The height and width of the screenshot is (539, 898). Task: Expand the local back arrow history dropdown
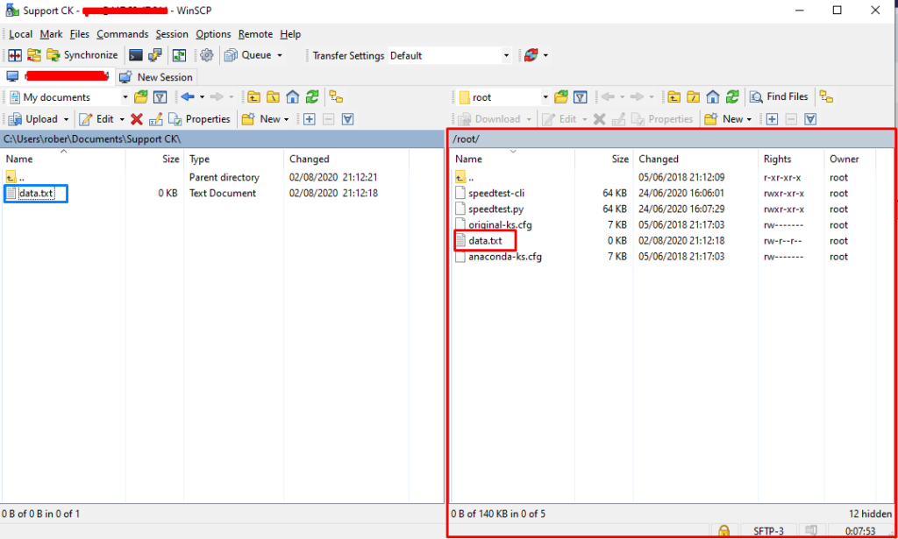tap(202, 97)
